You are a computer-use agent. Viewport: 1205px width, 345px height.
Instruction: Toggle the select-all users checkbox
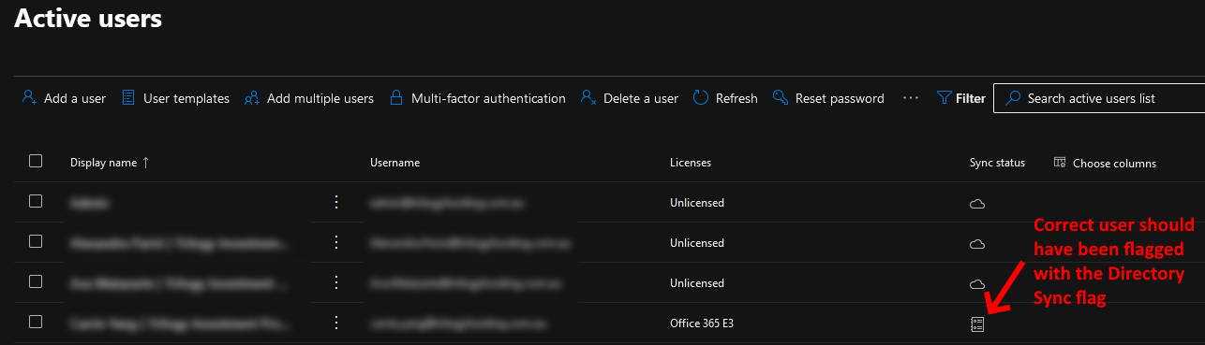click(36, 161)
